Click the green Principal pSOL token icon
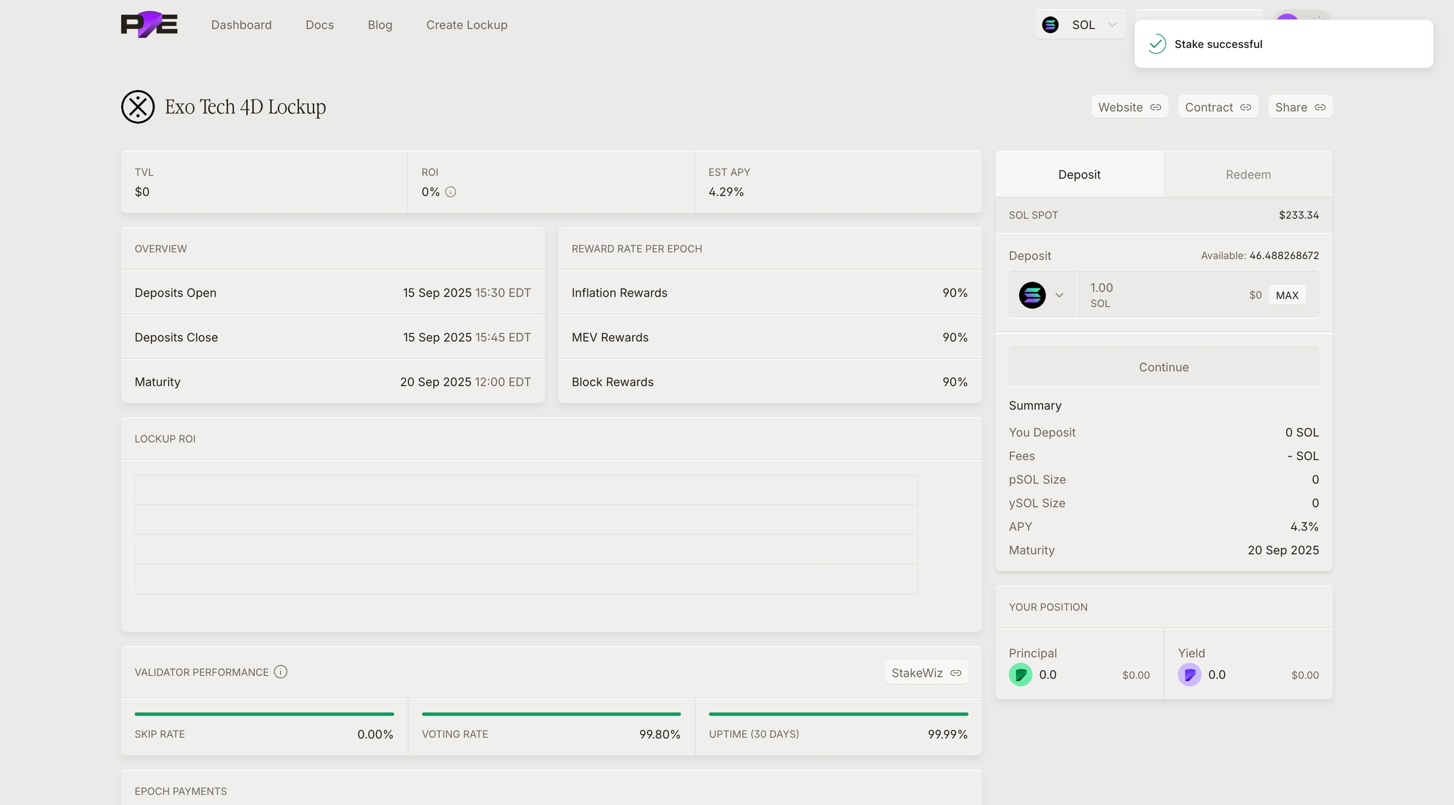The width and height of the screenshot is (1454, 805). [1020, 674]
